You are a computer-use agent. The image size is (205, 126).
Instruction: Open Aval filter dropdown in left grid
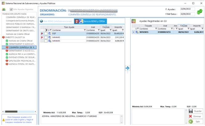point(99,30)
